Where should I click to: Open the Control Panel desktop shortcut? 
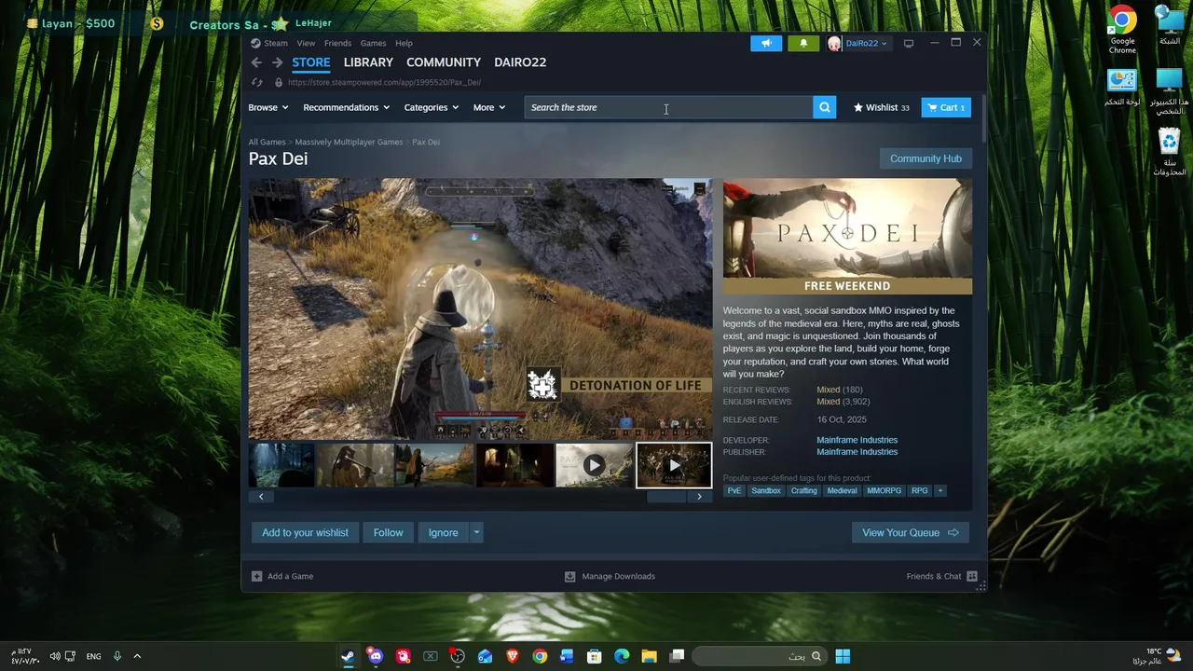click(1122, 88)
